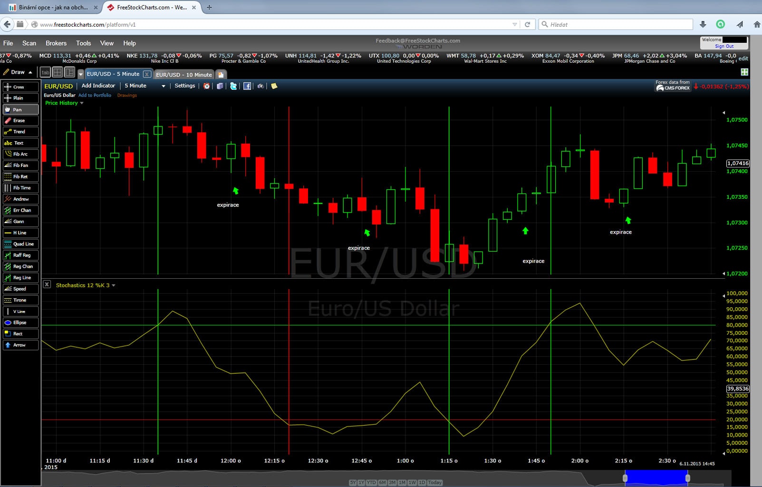The height and width of the screenshot is (487, 762).
Task: Choose the Ellipse shape tool
Action: [20, 322]
